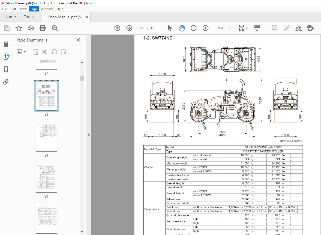Switch to the Home tab

pyautogui.click(x=10, y=17)
